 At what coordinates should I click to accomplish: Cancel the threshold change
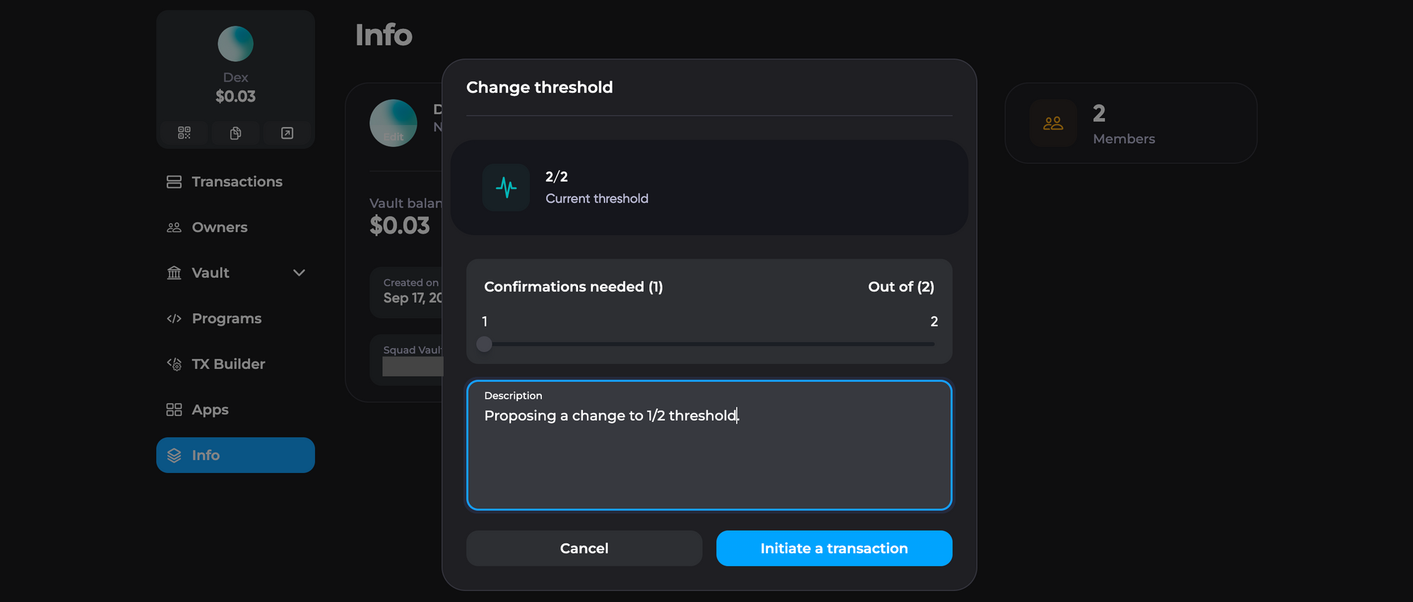click(584, 548)
